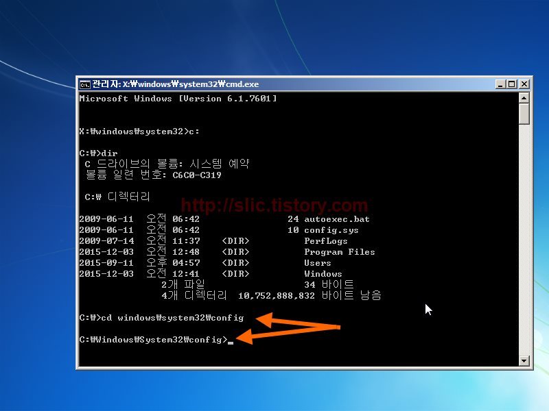Minimize the cmd.exe window
The image size is (549, 411).
(501, 84)
